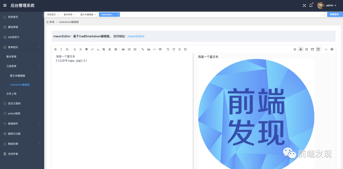
Task: Open 系统首页 in the sidebar
Action: point(22,17)
